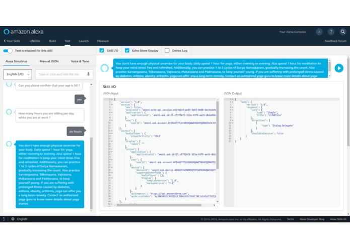Select the 'yes' user reply bubble

tap(80, 99)
